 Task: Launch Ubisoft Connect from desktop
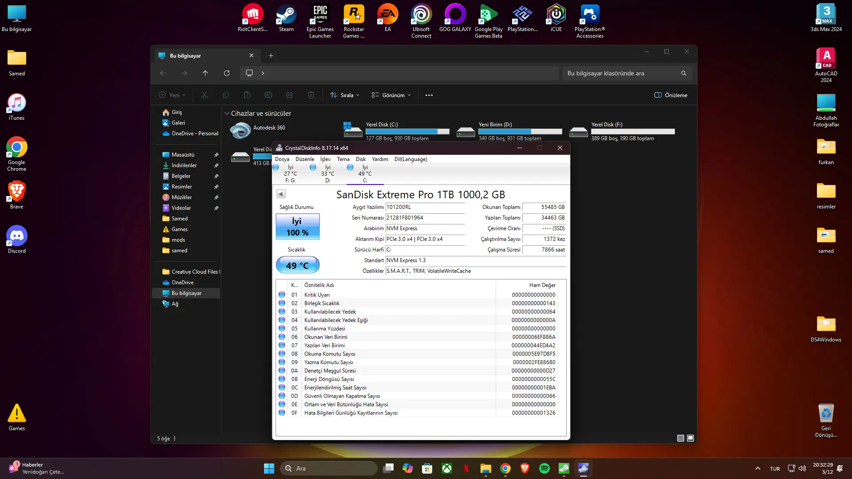(421, 21)
